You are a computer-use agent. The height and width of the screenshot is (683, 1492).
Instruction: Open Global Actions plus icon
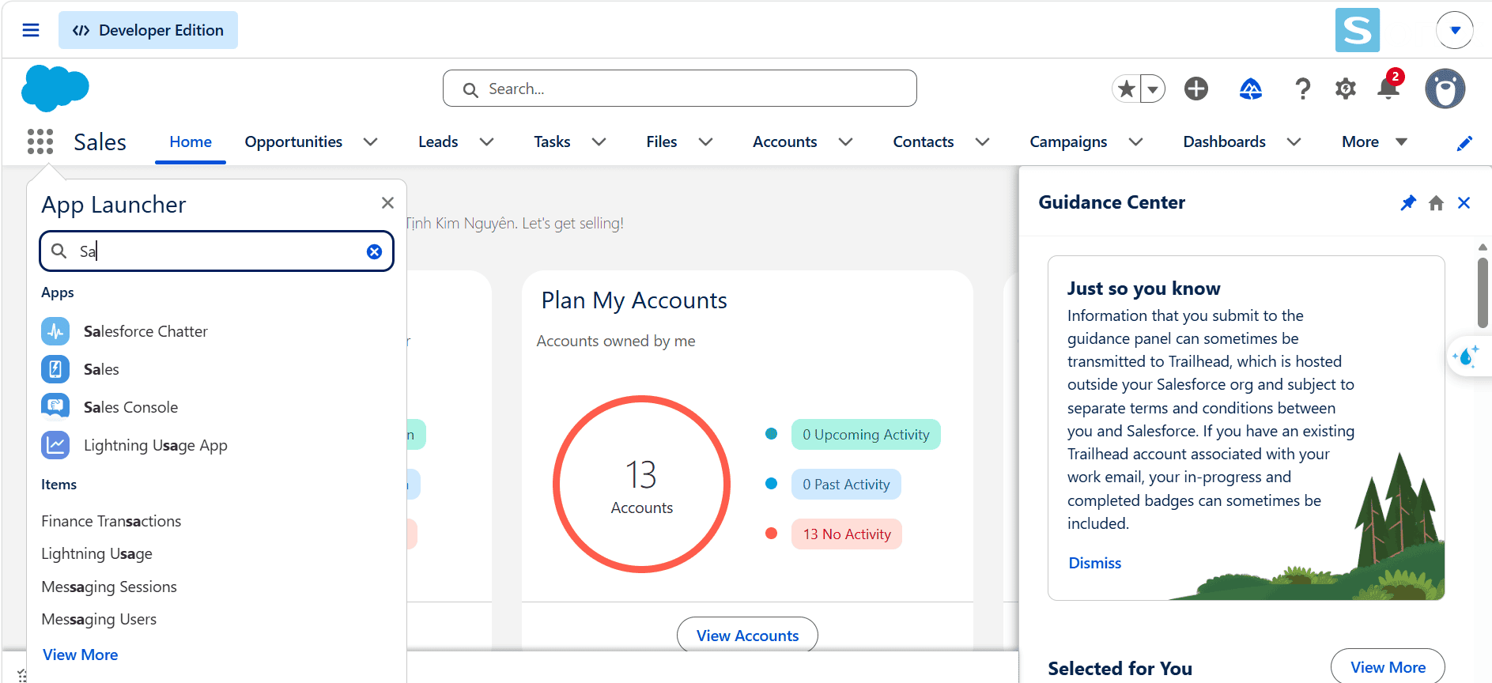tap(1196, 89)
